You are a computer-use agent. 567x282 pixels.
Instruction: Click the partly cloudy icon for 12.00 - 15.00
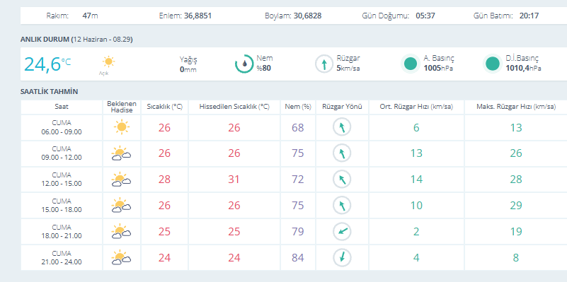point(121,179)
